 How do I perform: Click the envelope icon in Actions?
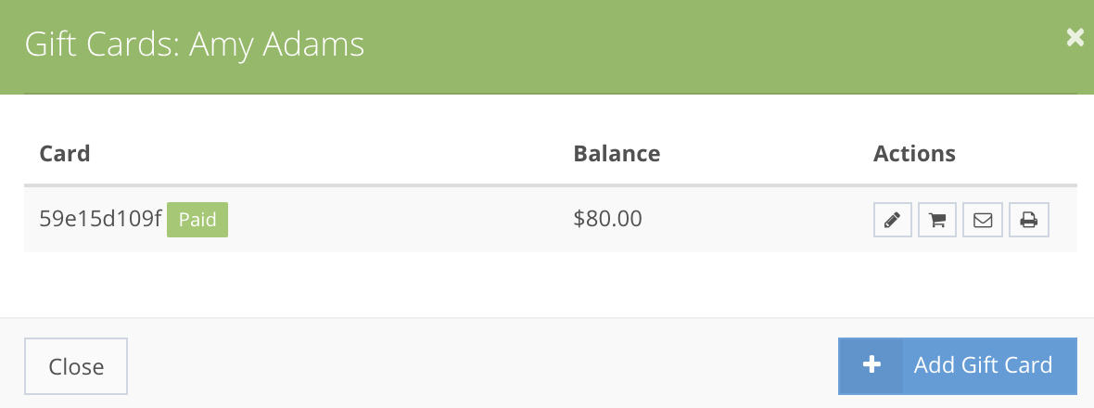click(x=983, y=220)
